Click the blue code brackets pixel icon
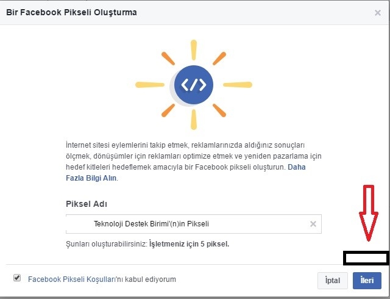Screen dimensions: 390x299 (194, 85)
